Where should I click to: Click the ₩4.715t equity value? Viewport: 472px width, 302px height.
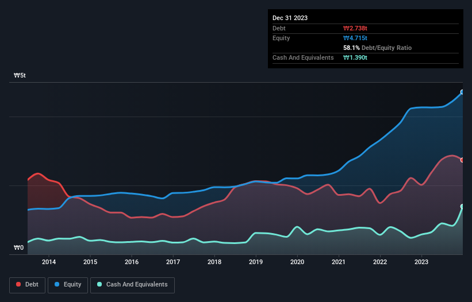(x=355, y=38)
